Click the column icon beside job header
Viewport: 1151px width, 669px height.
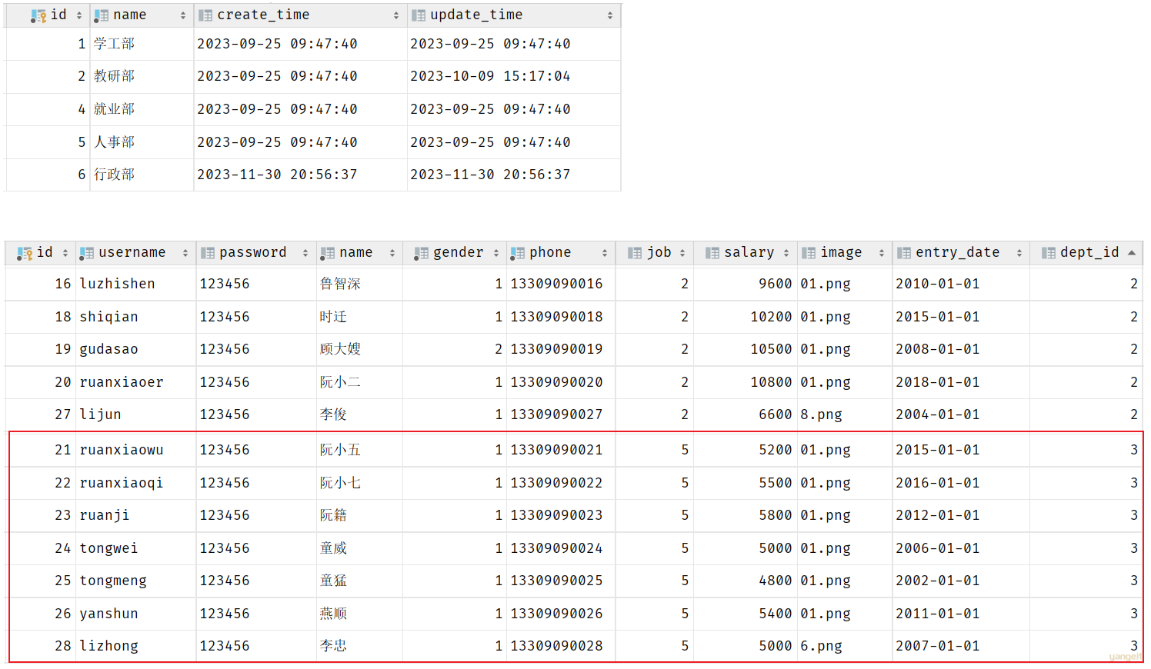(x=635, y=253)
